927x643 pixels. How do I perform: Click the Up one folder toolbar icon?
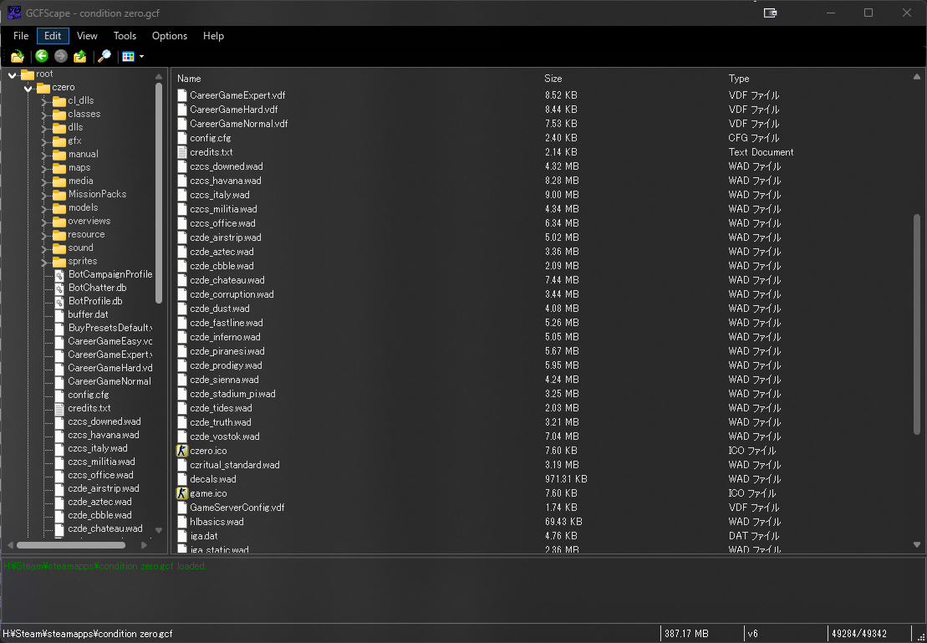(x=79, y=56)
